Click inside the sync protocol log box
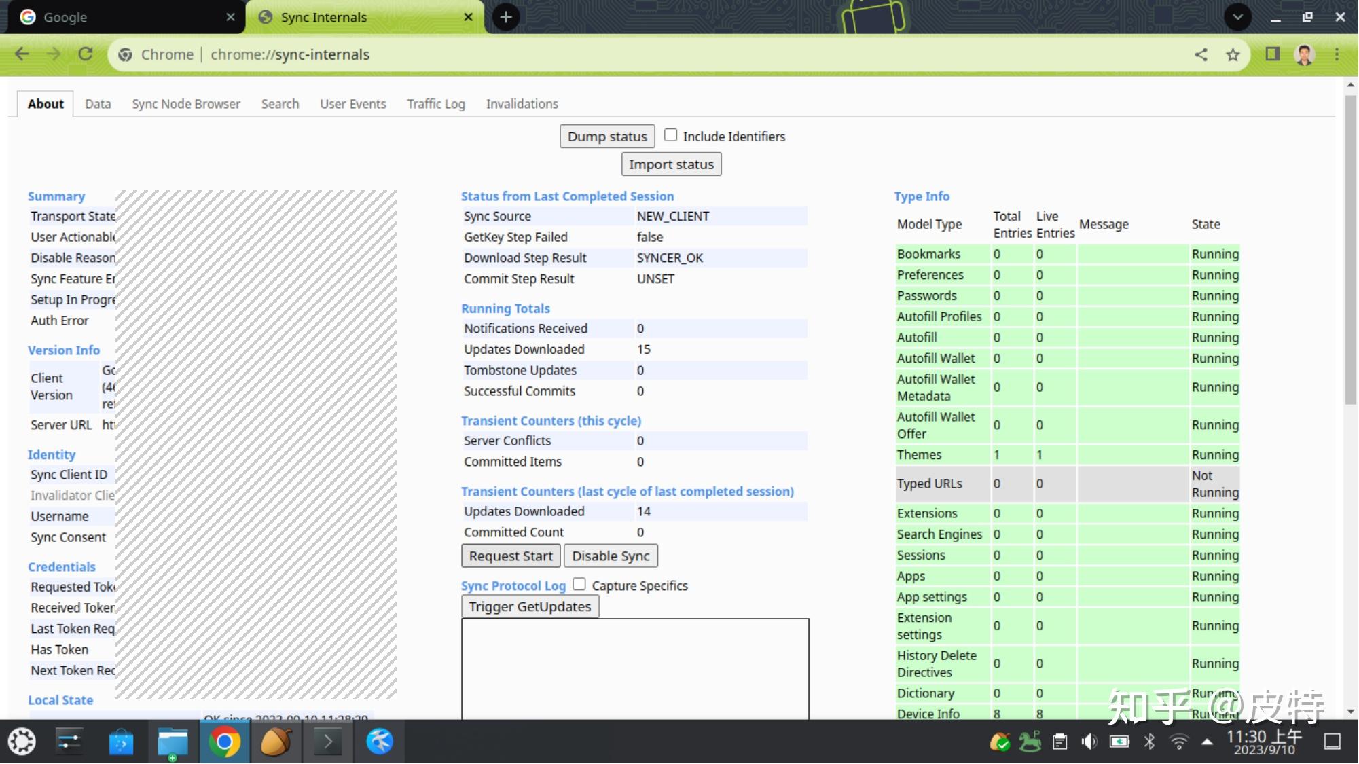The image size is (1359, 764). pyautogui.click(x=635, y=669)
